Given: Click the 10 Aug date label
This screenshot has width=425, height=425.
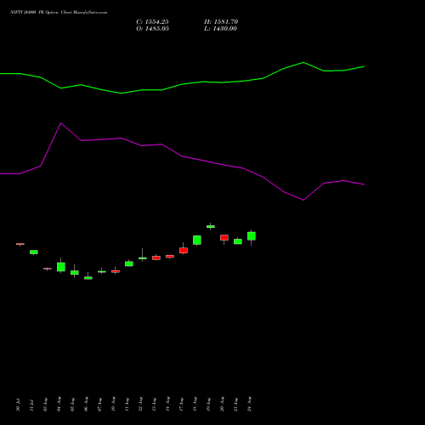Looking at the screenshot, I should [x=113, y=405].
